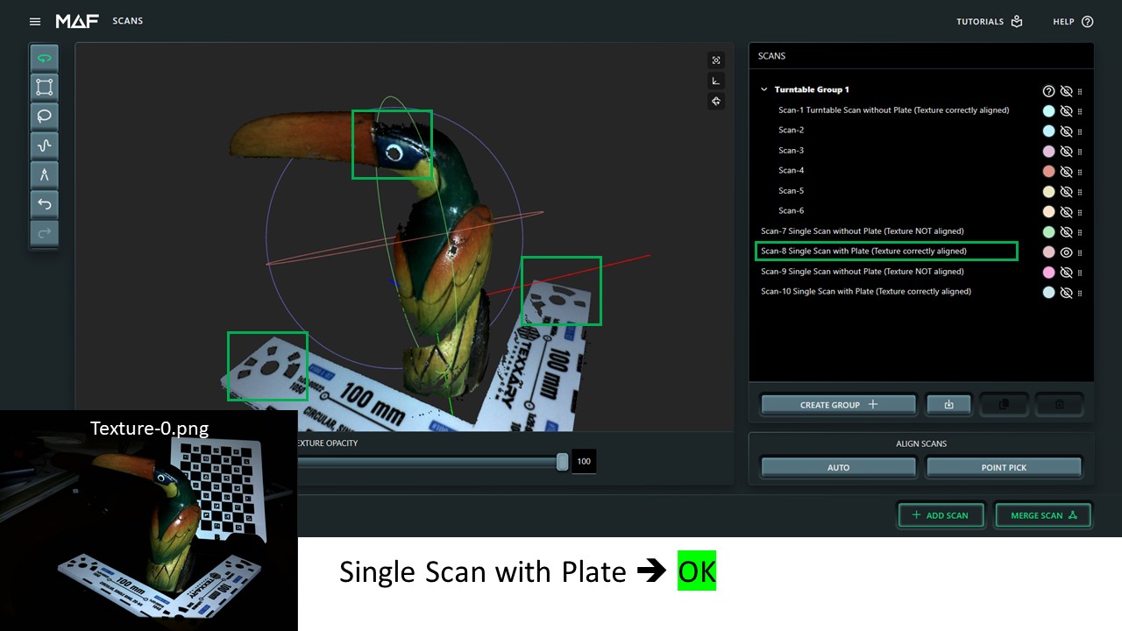Toggle the axis display icon in viewport
This screenshot has height=631, width=1122.
(716, 81)
